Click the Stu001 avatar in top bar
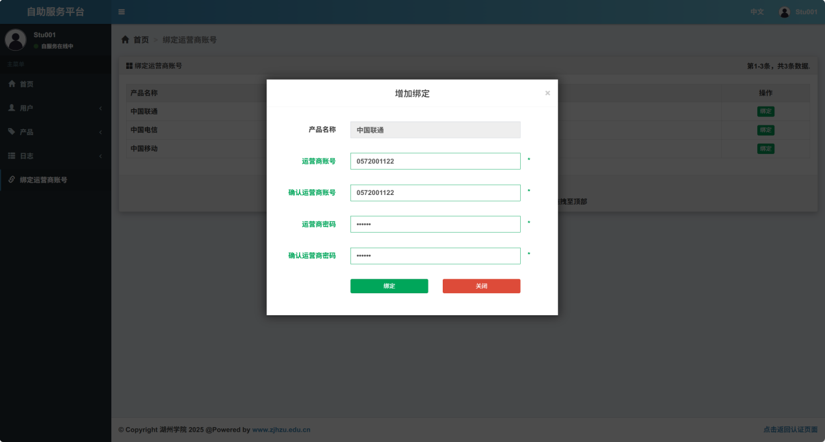 785,12
